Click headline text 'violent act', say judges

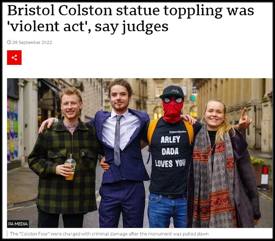tap(88, 27)
